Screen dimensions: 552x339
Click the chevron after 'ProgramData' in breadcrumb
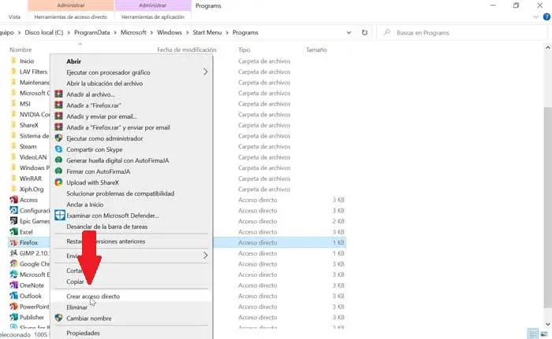(115, 33)
